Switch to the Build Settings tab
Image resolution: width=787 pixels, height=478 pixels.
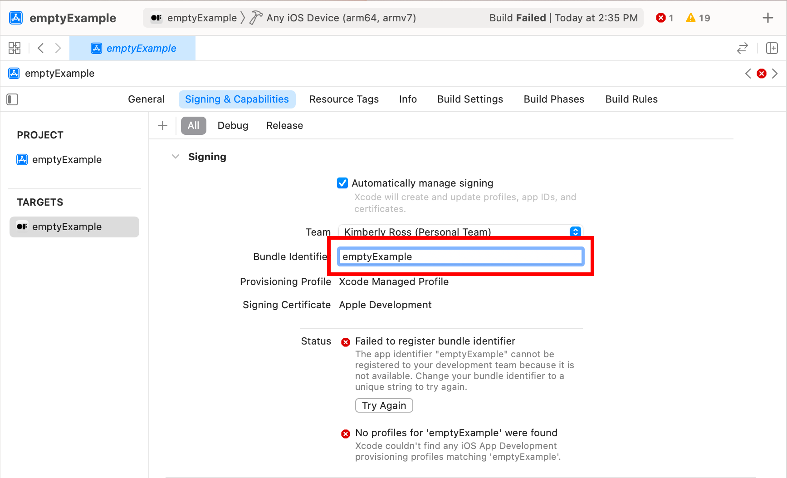tap(470, 99)
